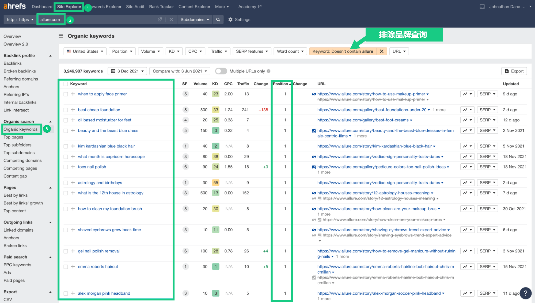Add 'best cheap foundation' with plus icon
535x303 pixels.
tap(73, 110)
